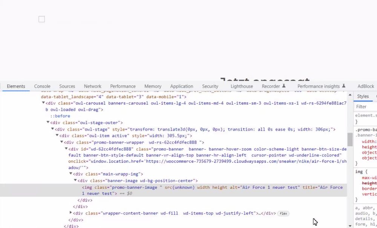Viewport: 377px width, 228px height.
Task: Open the Sources tab
Action: 67,86
